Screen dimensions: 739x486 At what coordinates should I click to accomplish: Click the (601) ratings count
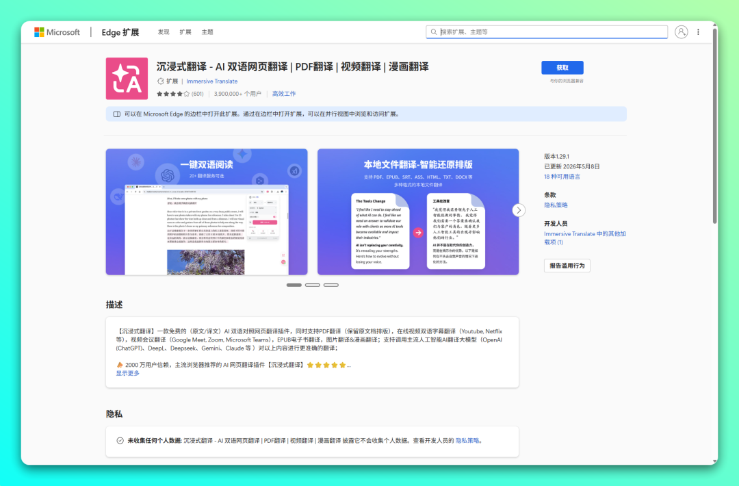click(198, 94)
